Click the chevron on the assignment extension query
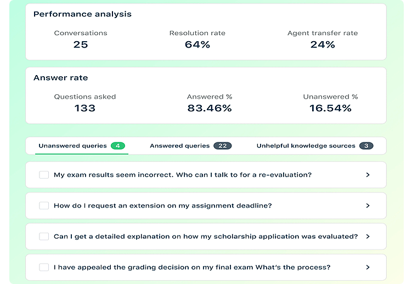Screen dimensions: 412x284 (x=368, y=206)
